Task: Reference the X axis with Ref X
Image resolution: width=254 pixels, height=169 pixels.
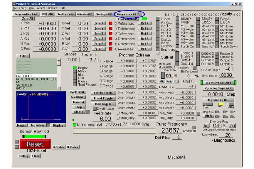Action: [144, 23]
